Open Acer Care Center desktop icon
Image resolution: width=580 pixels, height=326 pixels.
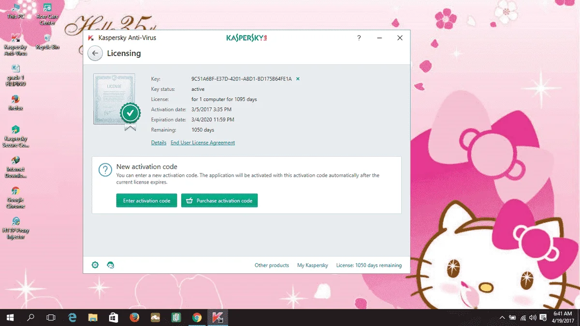[47, 14]
